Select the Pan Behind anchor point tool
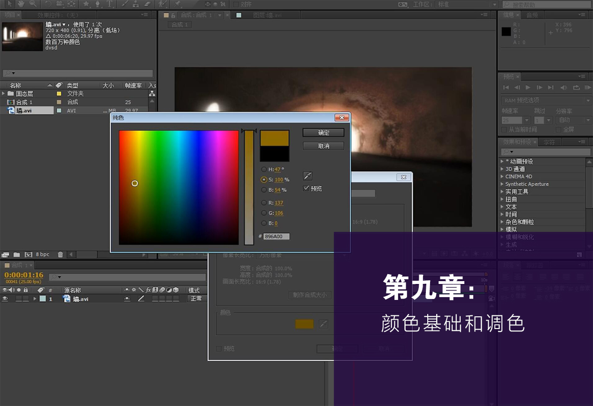This screenshot has width=593, height=406. [71, 4]
